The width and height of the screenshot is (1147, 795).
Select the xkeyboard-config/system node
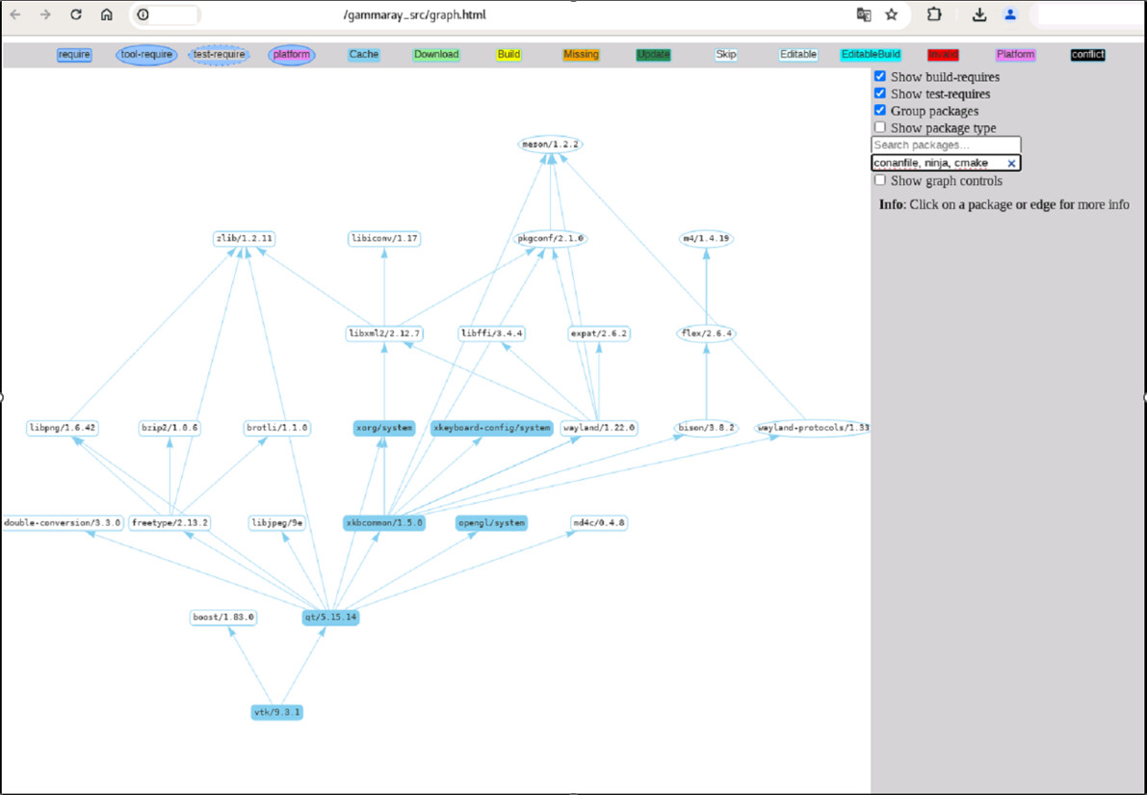click(x=491, y=428)
